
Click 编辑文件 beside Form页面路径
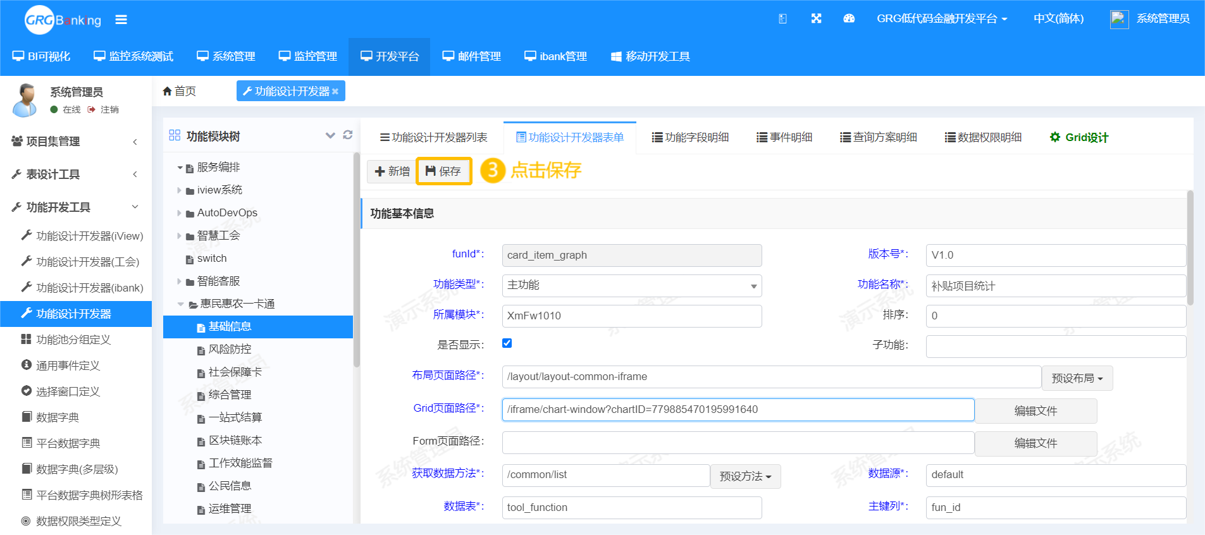pyautogui.click(x=1036, y=443)
